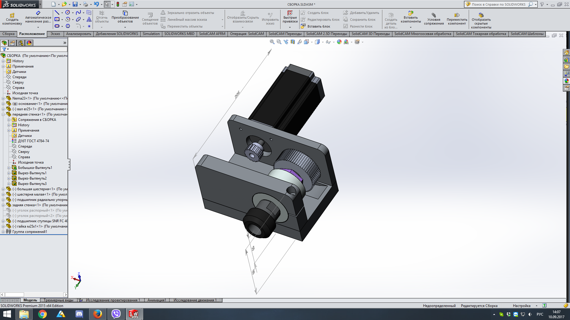Open the Исследование движения 1 bottom tab
Viewport: 570px width, 320px height.
[195, 300]
